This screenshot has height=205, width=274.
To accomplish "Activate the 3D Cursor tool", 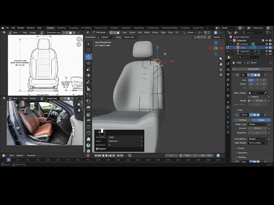I will [89, 50].
